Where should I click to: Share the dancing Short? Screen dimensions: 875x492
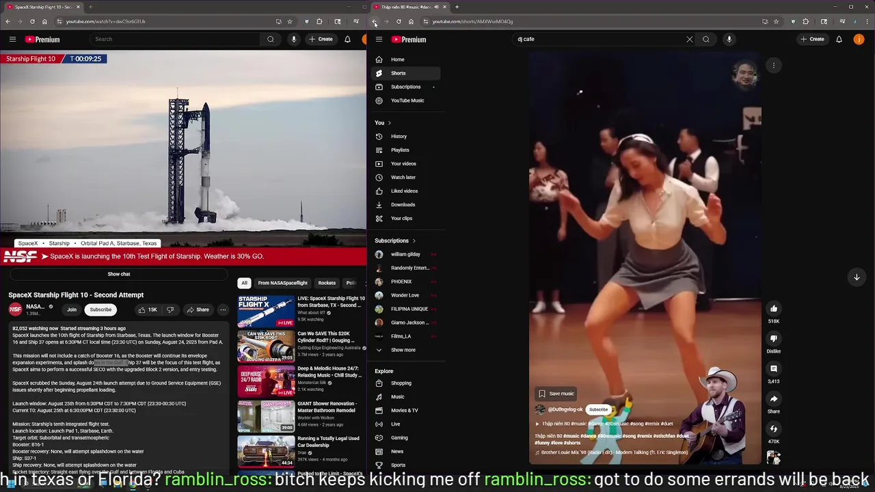click(774, 399)
